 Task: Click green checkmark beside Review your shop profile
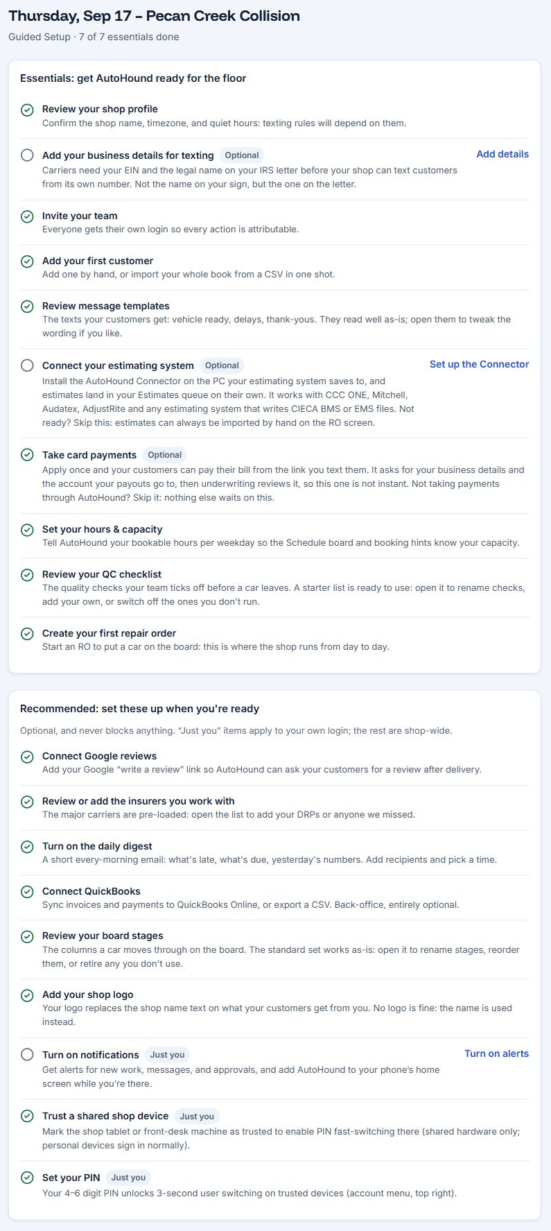click(x=27, y=110)
